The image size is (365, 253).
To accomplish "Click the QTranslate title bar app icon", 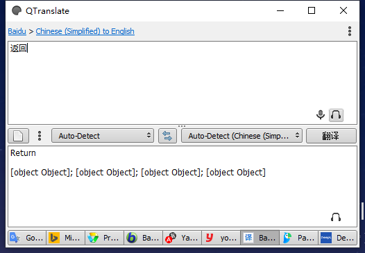I will [x=17, y=10].
